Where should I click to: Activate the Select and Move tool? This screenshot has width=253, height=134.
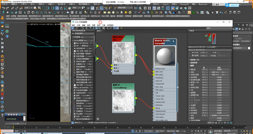(x=57, y=8)
